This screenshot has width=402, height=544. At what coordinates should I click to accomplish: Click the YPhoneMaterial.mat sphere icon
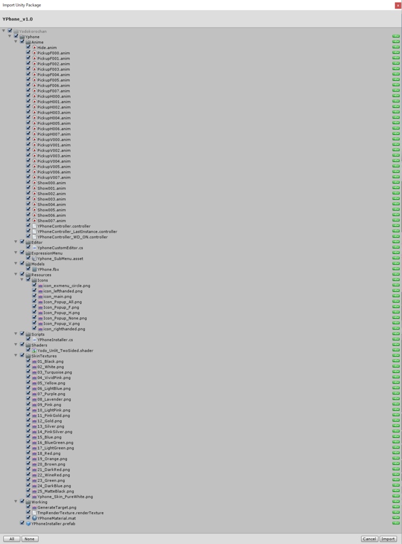tap(35, 518)
